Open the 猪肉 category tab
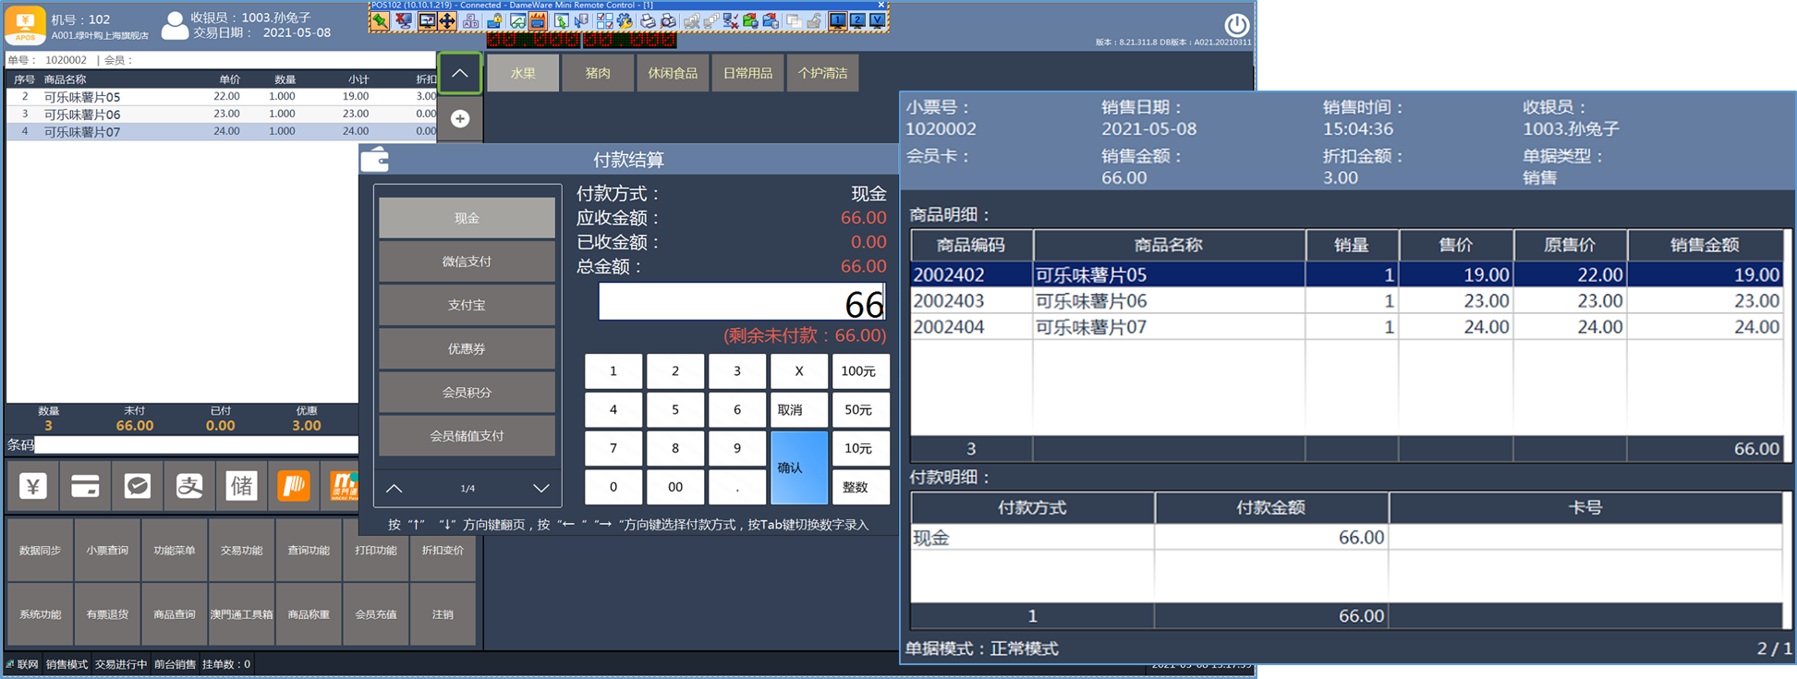The image size is (1797, 679). click(x=598, y=73)
